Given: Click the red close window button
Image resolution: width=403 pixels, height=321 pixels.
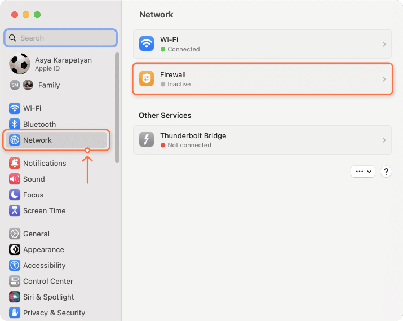Looking at the screenshot, I should point(15,15).
